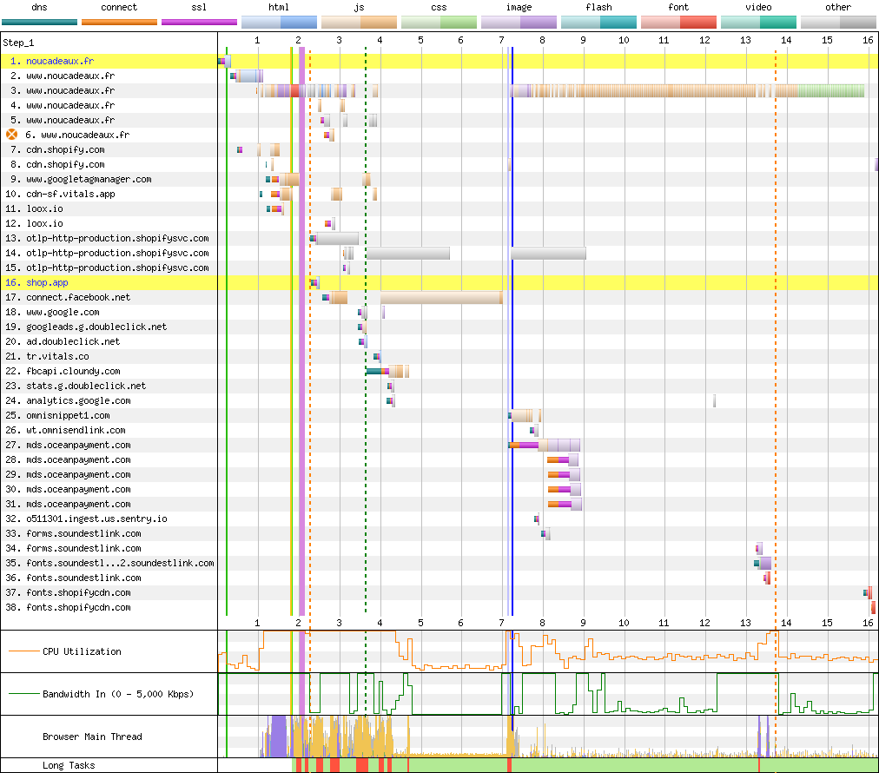
Task: Open request 1 noucadeaux.fr link
Action: coord(60,61)
